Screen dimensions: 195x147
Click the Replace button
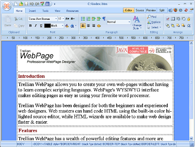click(x=154, y=22)
